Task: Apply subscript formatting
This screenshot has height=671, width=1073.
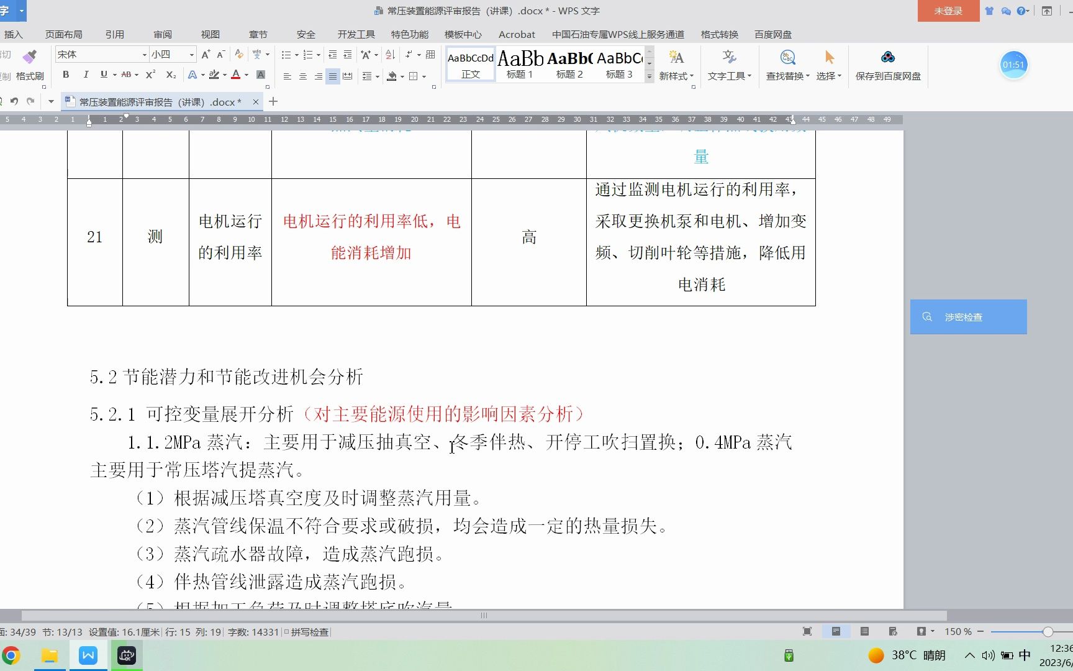Action: pyautogui.click(x=171, y=75)
